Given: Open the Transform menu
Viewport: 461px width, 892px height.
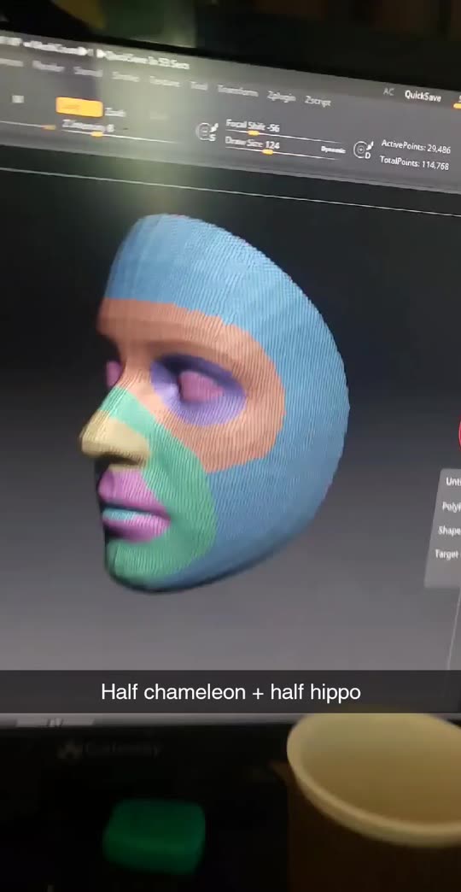Looking at the screenshot, I should point(237,90).
